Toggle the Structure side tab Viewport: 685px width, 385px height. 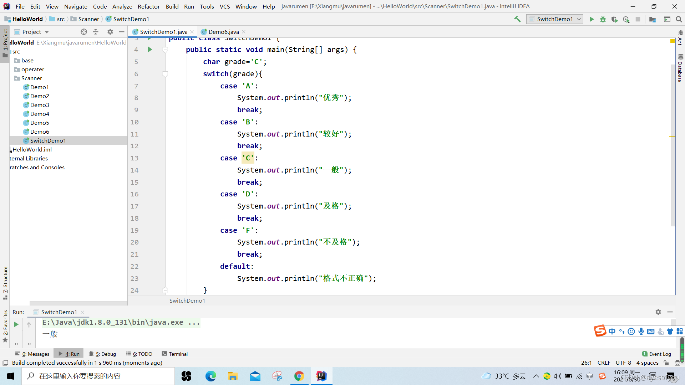coord(5,283)
